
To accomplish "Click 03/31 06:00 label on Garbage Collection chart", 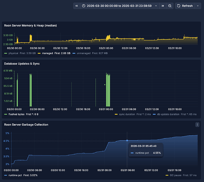I will coord(127,170).
